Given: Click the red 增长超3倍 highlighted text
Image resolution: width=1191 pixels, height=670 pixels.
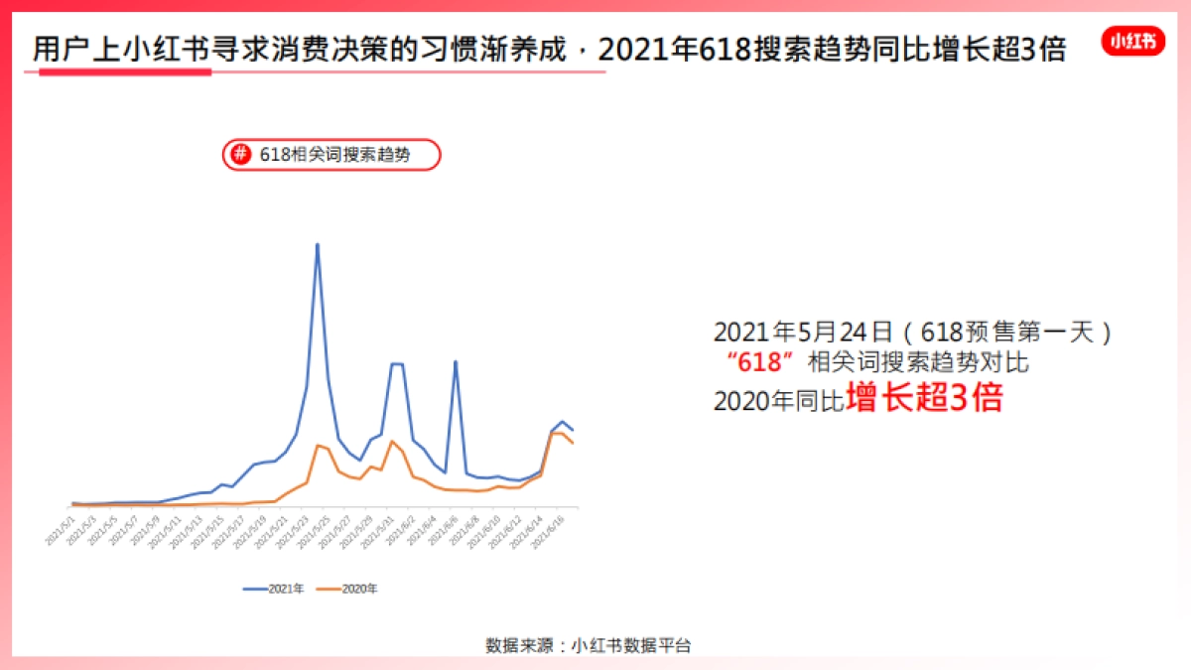Looking at the screenshot, I should tap(924, 396).
